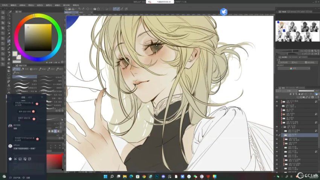Image resolution: width=320 pixels, height=180 pixels.
Task: Open Google Chrome from taskbar
Action: tap(144, 177)
